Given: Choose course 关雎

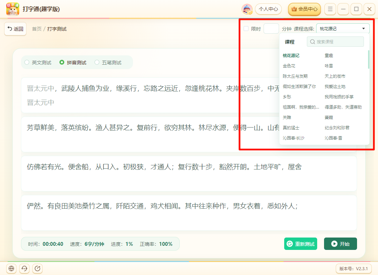Looking at the screenshot, I should pos(287,118).
